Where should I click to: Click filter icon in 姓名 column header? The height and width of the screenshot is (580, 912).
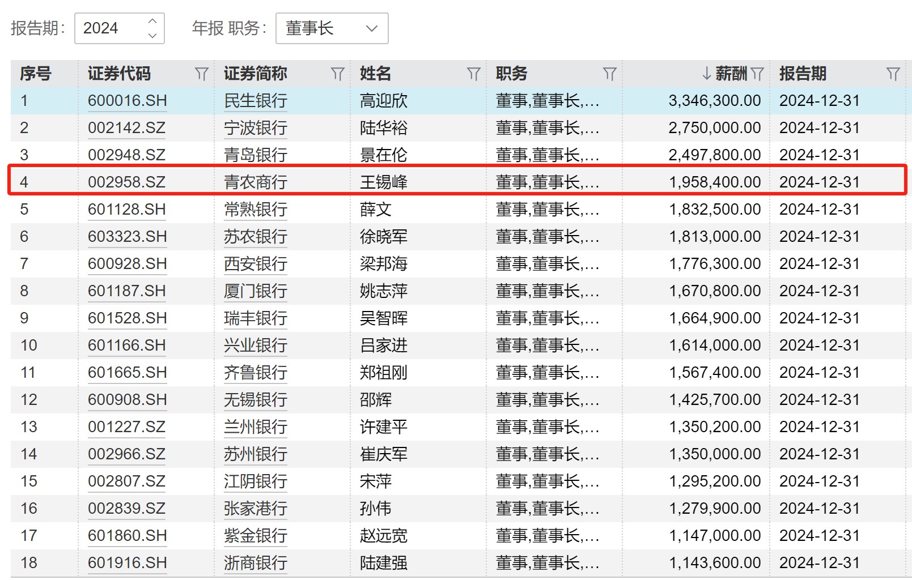click(473, 74)
